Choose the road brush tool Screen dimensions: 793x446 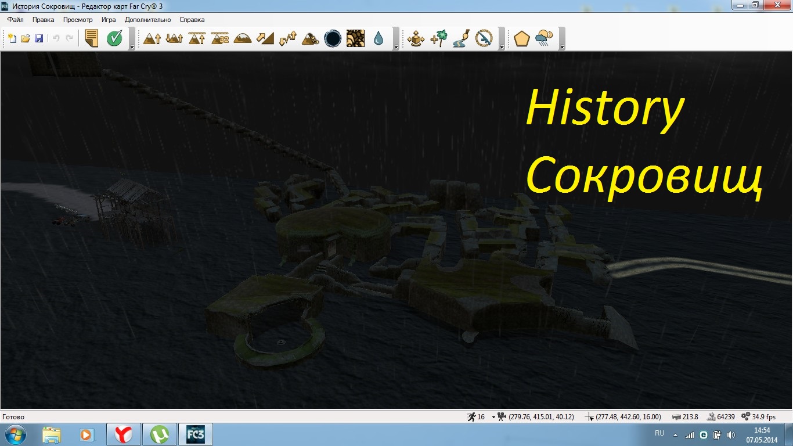pos(462,38)
